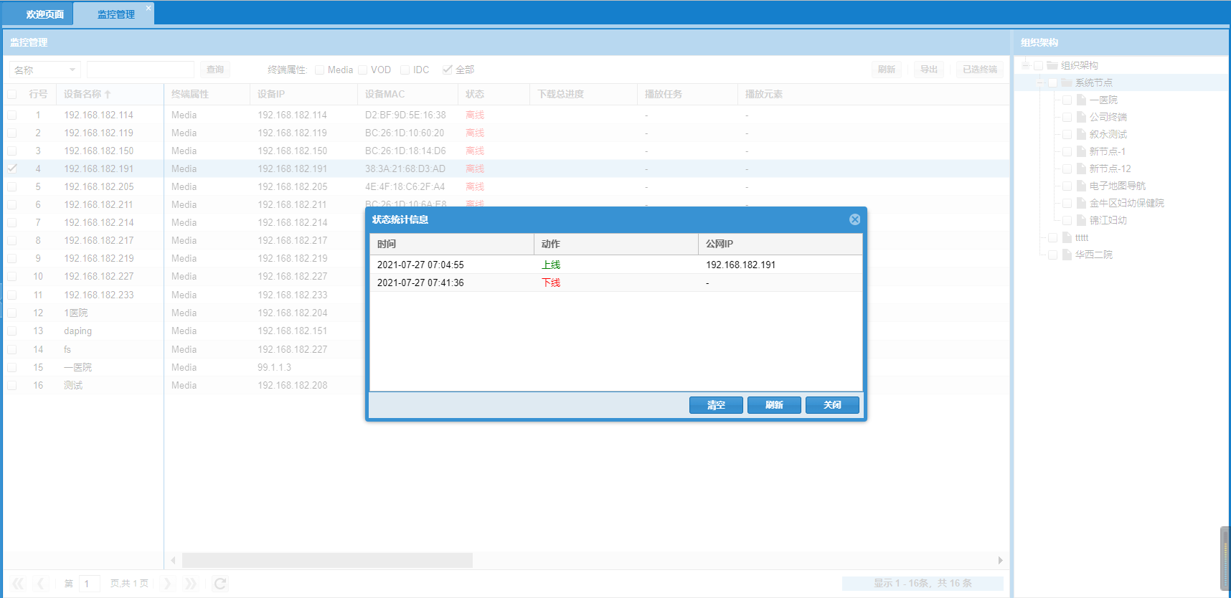Click the 导出 export button
Viewport: 1231px width, 598px height.
pos(929,70)
